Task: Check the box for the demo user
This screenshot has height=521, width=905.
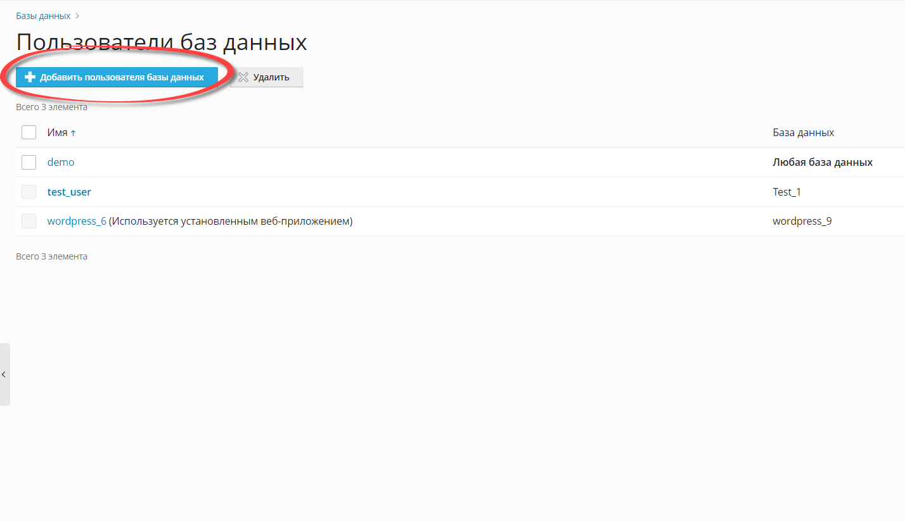Action: (x=29, y=162)
